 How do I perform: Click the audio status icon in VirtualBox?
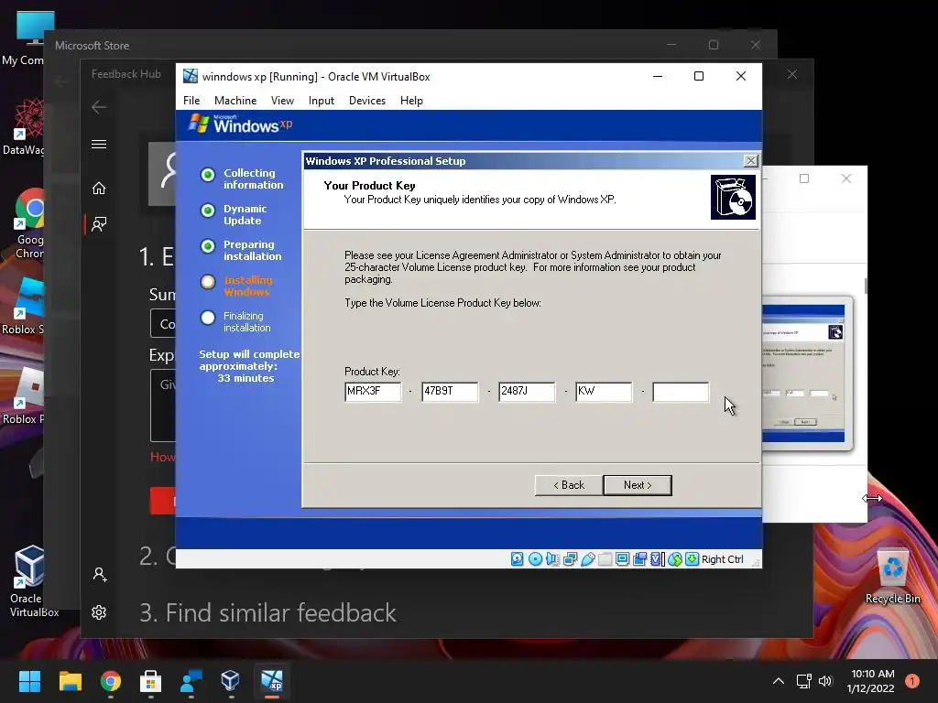pyautogui.click(x=552, y=559)
